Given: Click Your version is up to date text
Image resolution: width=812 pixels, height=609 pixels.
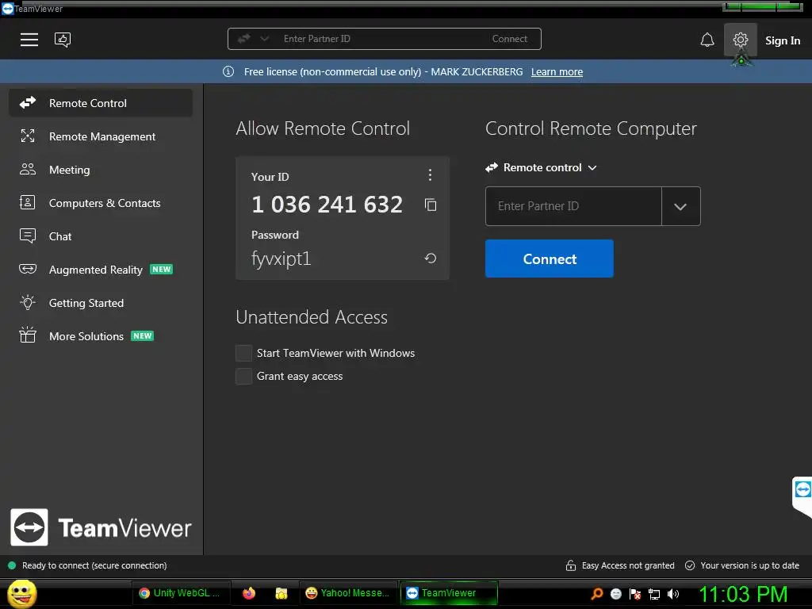Looking at the screenshot, I should pyautogui.click(x=749, y=565).
